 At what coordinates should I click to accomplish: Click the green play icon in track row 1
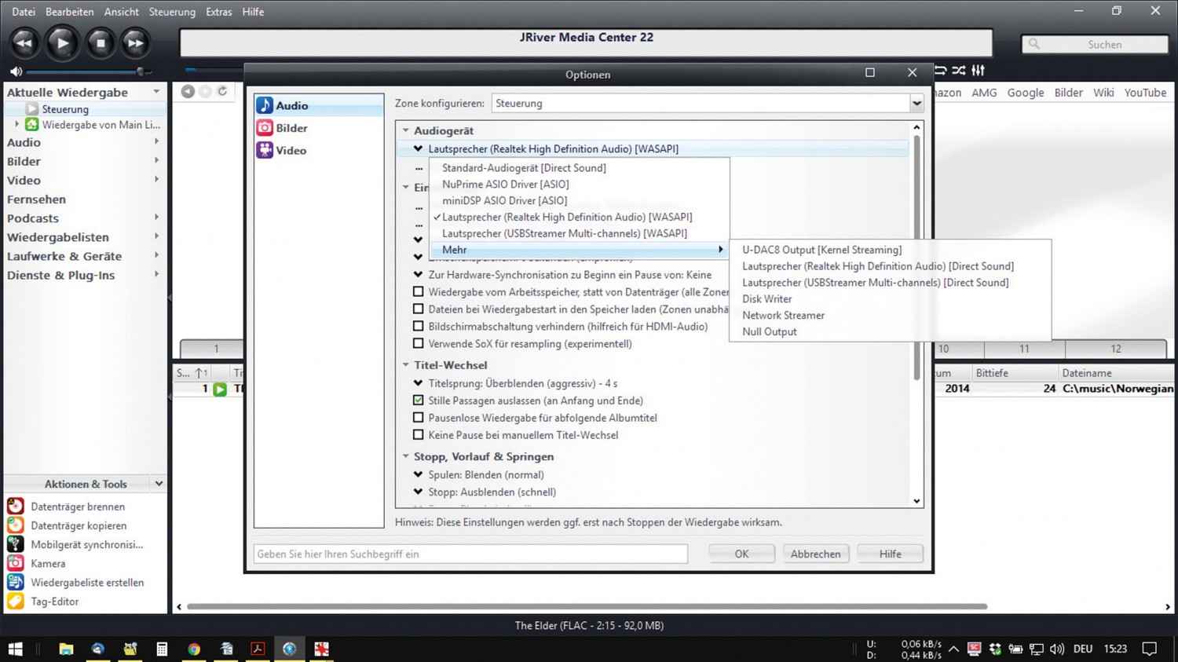[x=220, y=389]
